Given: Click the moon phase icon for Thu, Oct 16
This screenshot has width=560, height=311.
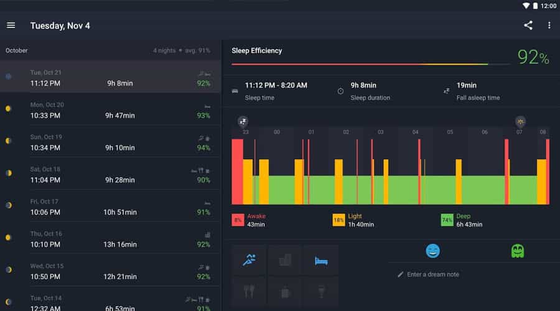Looking at the screenshot, I should [x=8, y=237].
